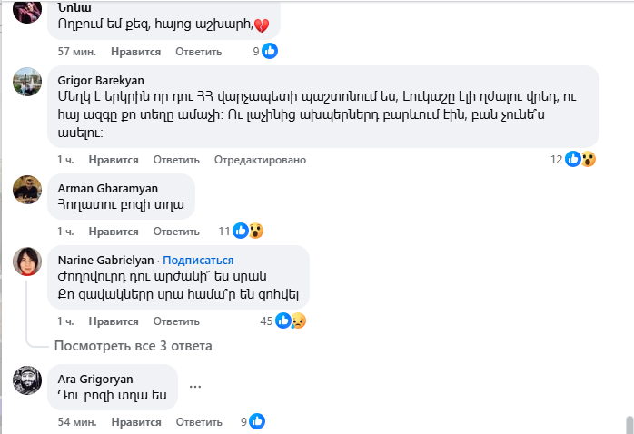Reply to Grigor Barekyan's comment
The height and width of the screenshot is (434, 634).
click(x=176, y=160)
